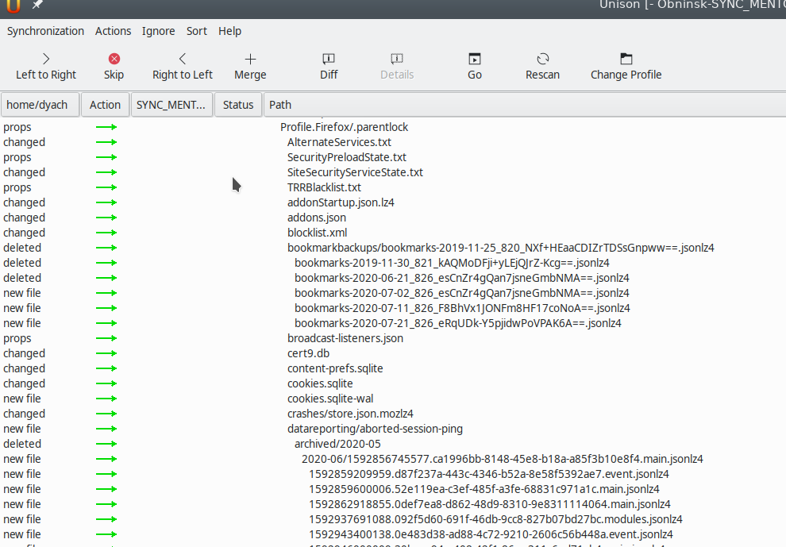Select the bookmarks-2020-07-11_826 row
Viewport: 786px width, 547px height.
click(x=393, y=308)
